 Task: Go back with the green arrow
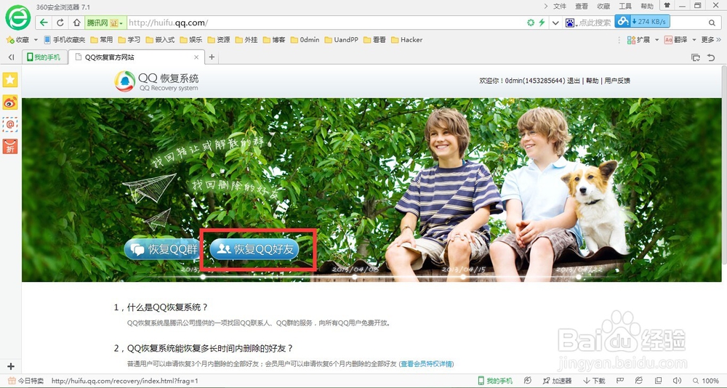[x=44, y=23]
